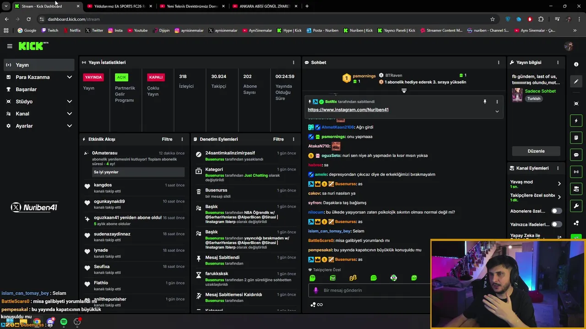Switch to the Yıldızlarımız EA SPORTS FC26 tab
586x329 pixels.
click(119, 6)
